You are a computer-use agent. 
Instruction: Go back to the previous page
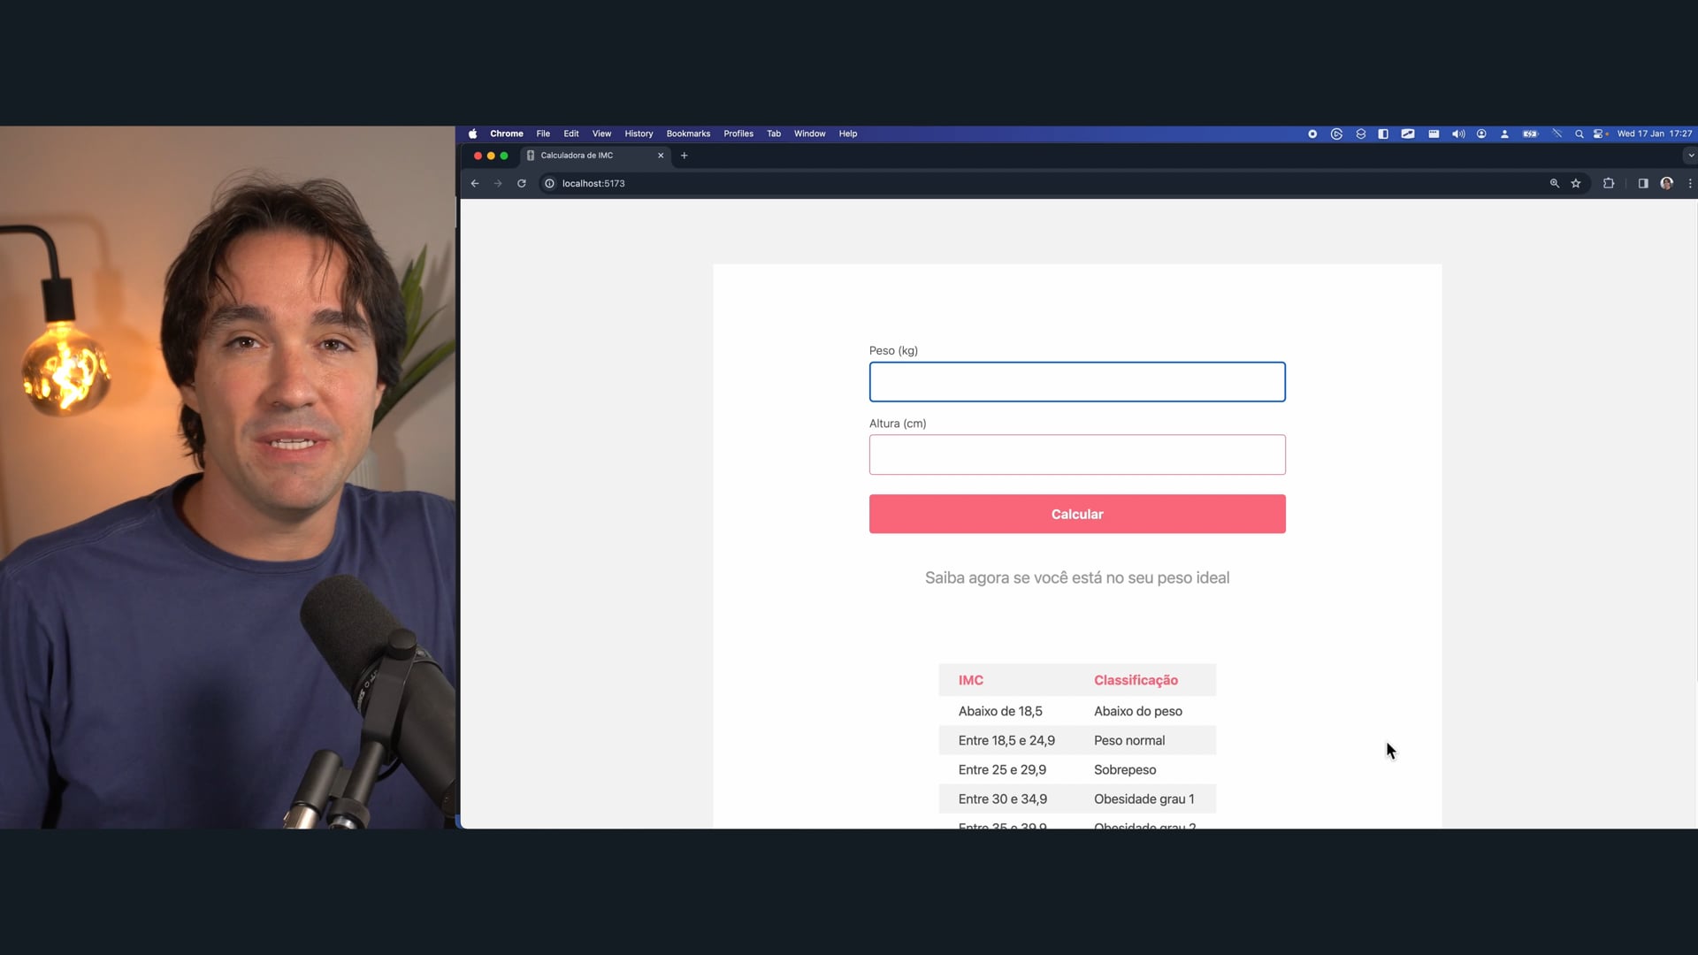(x=475, y=183)
